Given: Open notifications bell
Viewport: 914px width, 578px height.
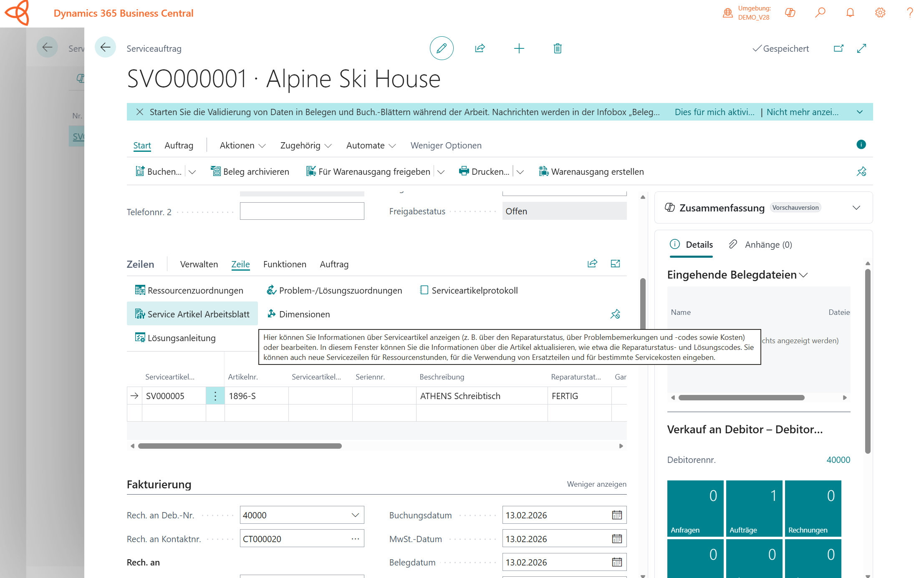Looking at the screenshot, I should click(850, 13).
